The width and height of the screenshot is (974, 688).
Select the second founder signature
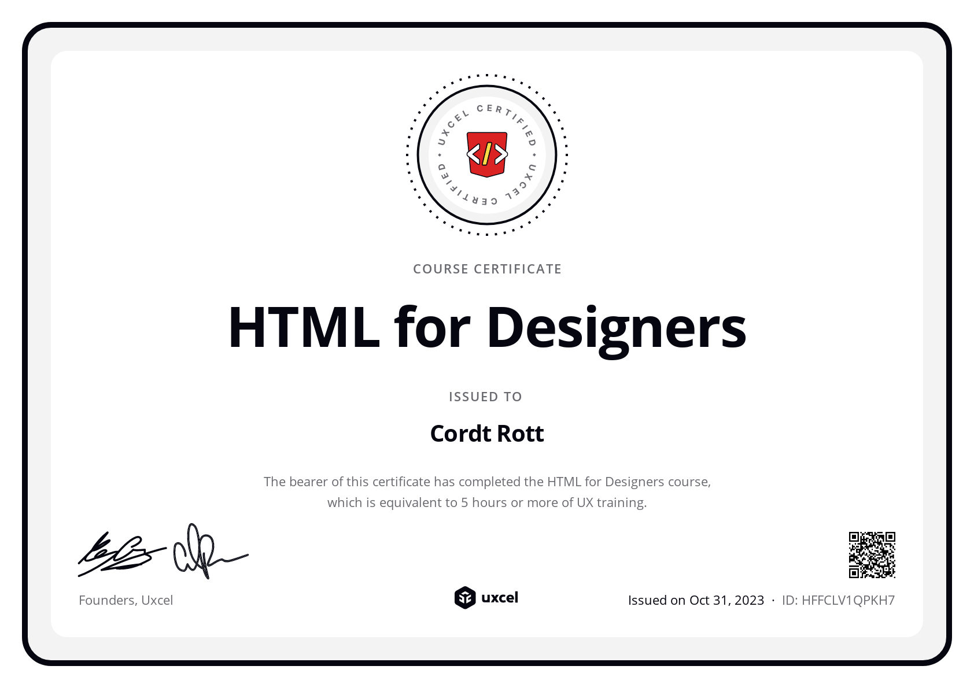205,553
